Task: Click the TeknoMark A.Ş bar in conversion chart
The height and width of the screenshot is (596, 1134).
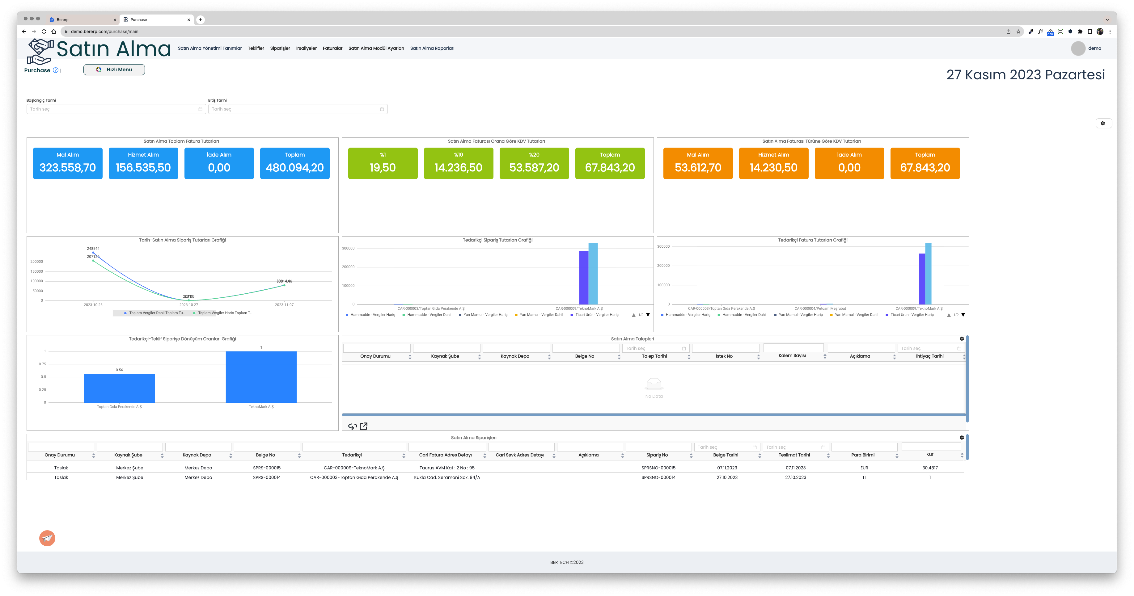Action: tap(261, 377)
